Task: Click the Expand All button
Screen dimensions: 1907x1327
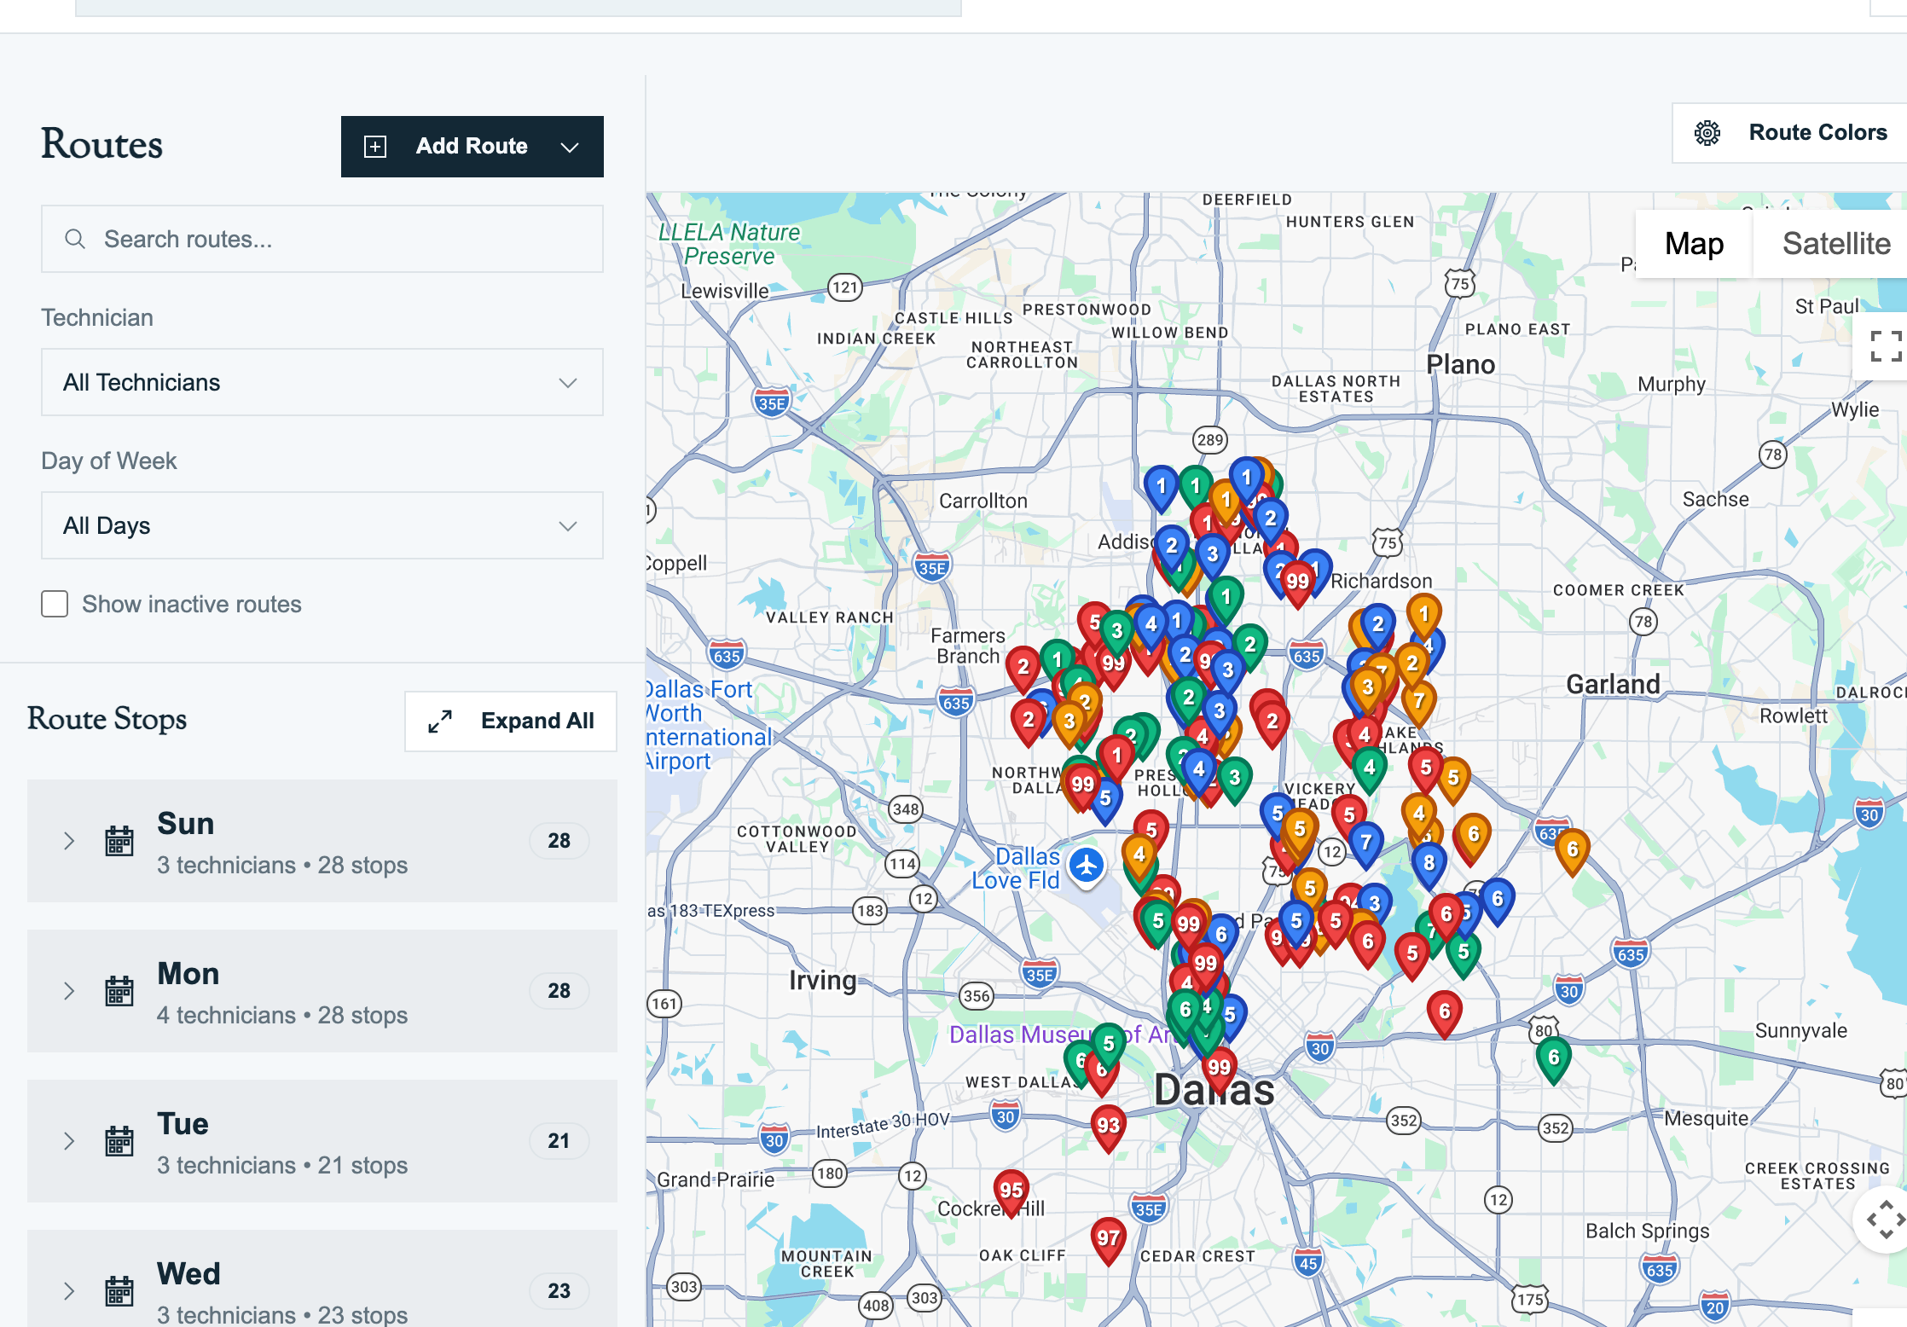Action: click(x=511, y=721)
